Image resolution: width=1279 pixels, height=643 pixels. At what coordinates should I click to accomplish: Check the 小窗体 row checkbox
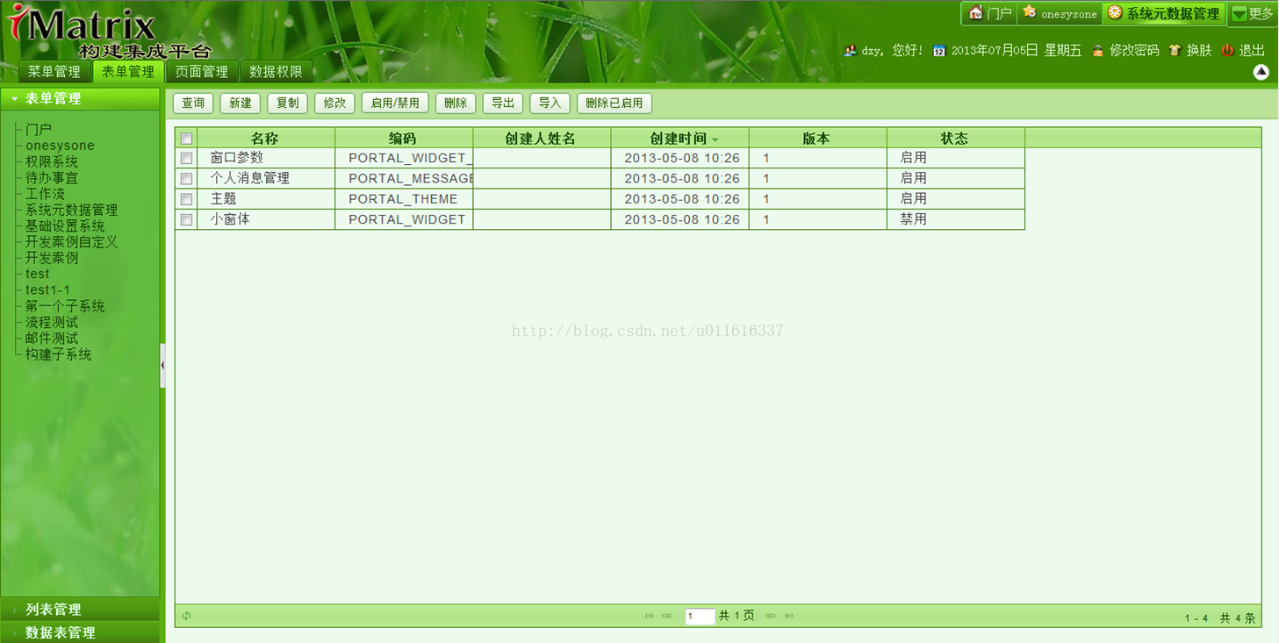pyautogui.click(x=186, y=219)
